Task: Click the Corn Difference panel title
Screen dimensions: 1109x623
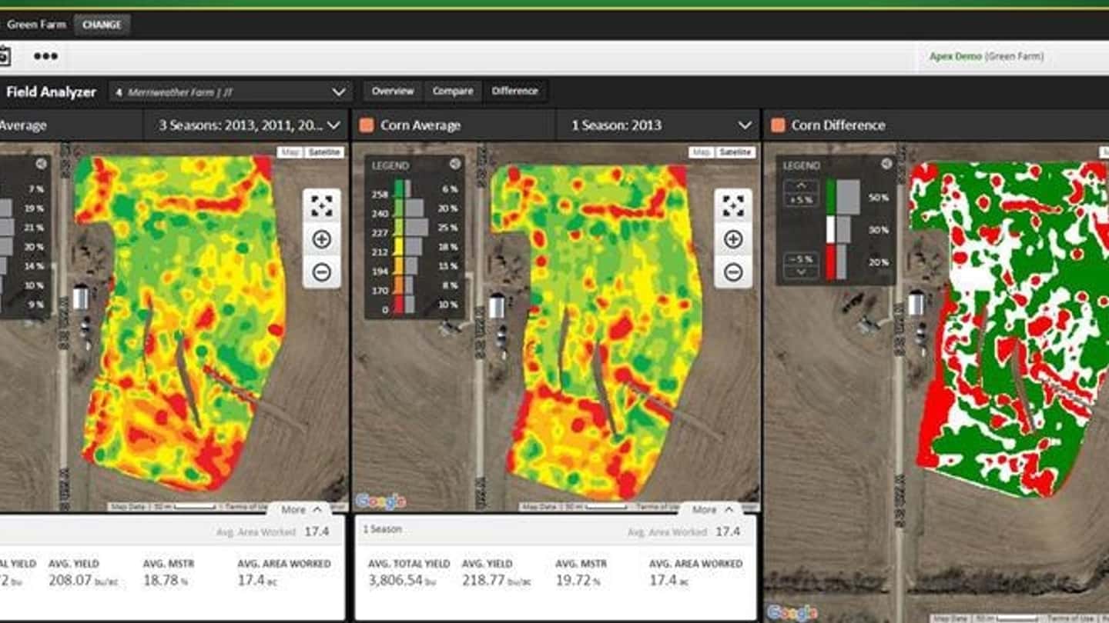Action: [x=838, y=125]
